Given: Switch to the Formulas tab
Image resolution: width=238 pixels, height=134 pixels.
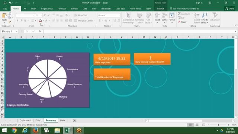Looking at the screenshot, I should 62,9.
